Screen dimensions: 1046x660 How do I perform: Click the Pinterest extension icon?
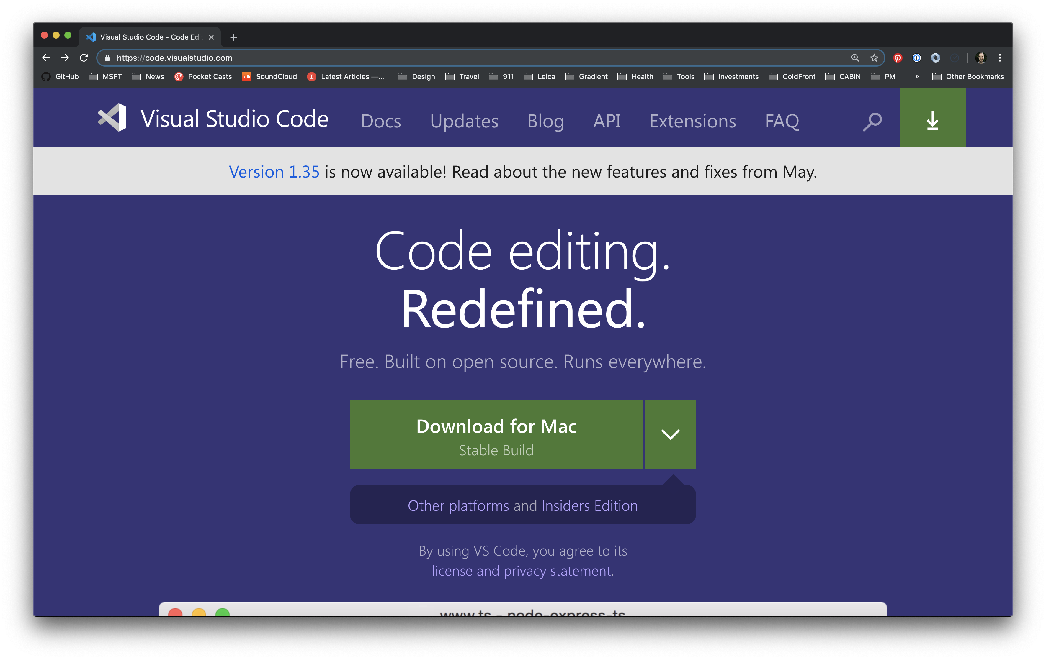(x=898, y=58)
